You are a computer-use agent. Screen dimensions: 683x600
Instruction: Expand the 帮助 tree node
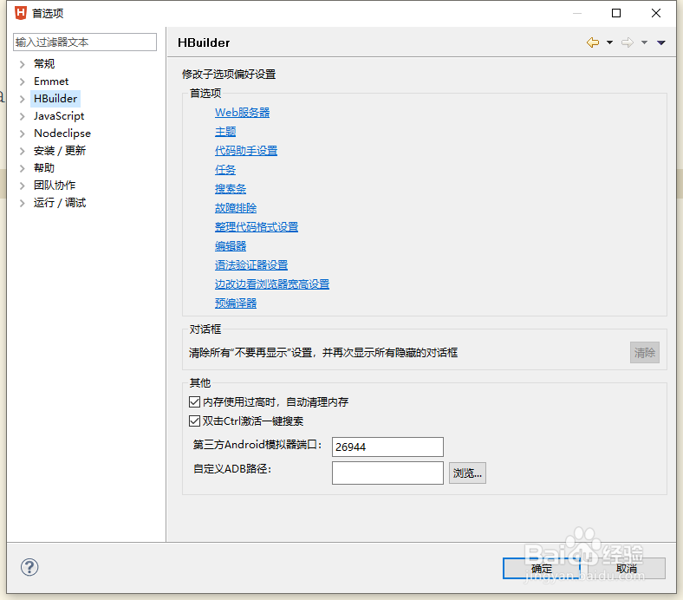23,168
